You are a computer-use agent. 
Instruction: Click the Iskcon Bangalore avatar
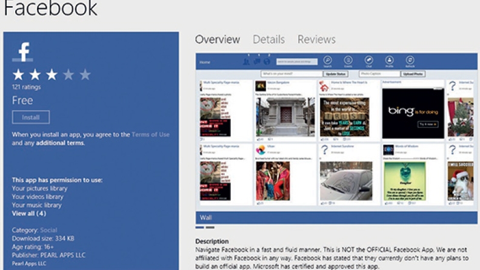point(261,86)
